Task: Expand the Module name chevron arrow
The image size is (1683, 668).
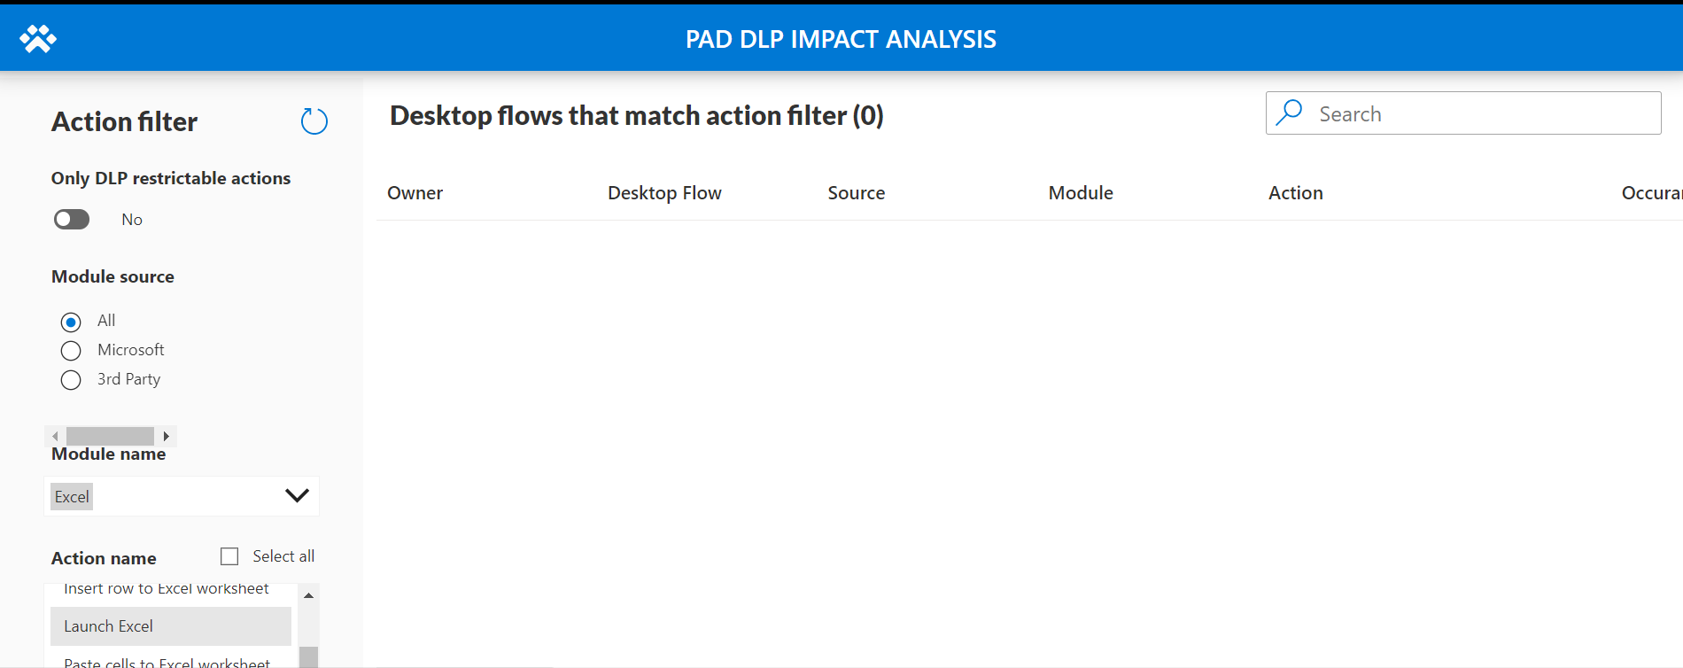Action: coord(297,496)
